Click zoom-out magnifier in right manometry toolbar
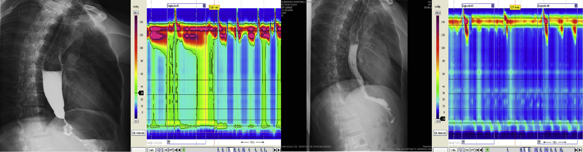This screenshot has width=583, height=152. pyautogui.click(x=463, y=150)
